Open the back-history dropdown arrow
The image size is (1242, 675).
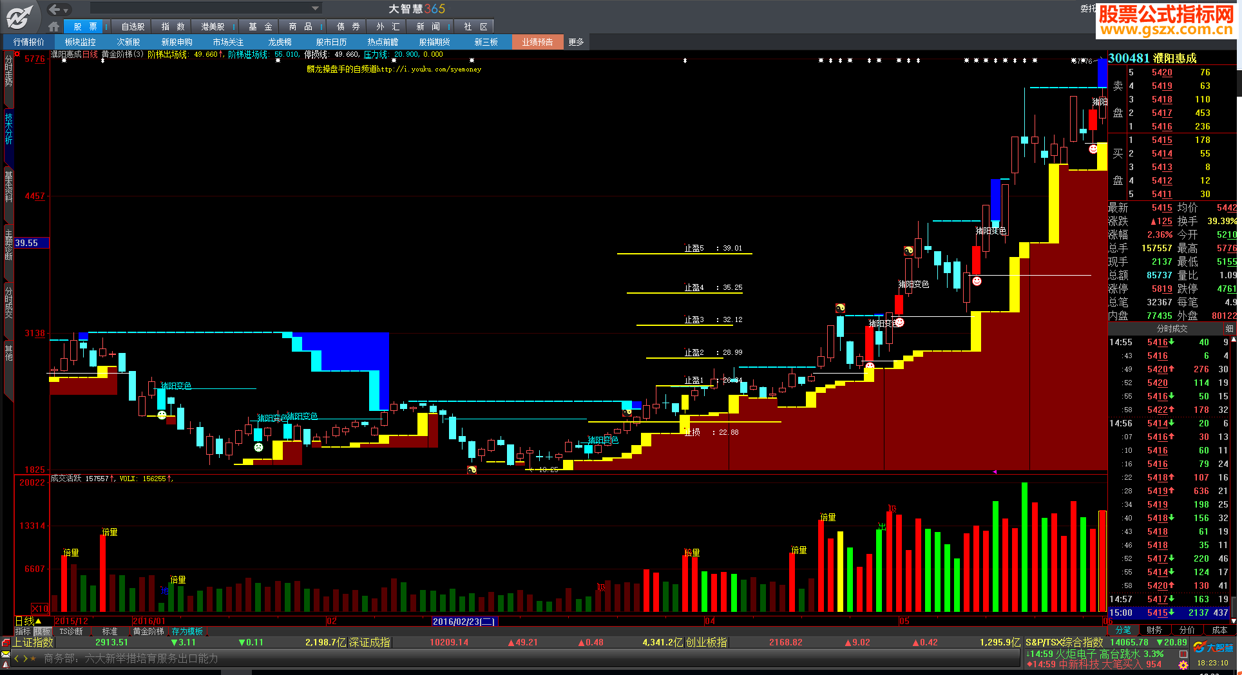pos(66,10)
